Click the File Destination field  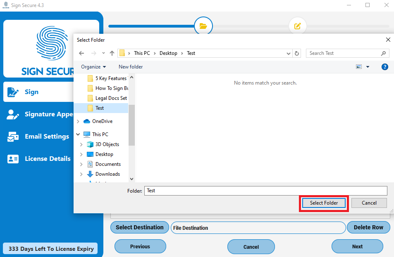[258, 228]
